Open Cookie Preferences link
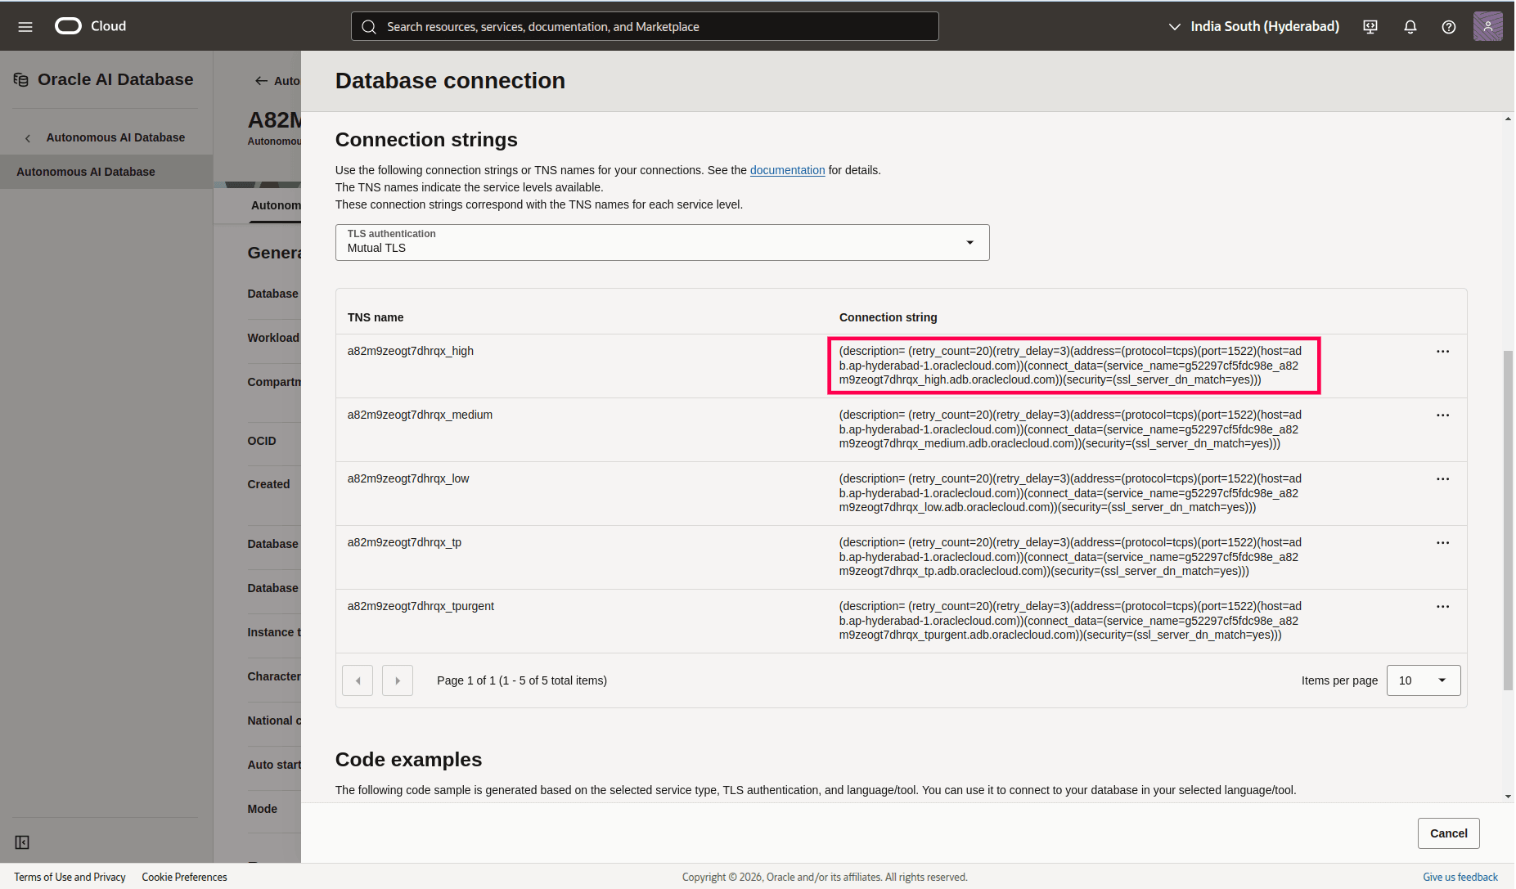Image resolution: width=1516 pixels, height=889 pixels. point(184,877)
